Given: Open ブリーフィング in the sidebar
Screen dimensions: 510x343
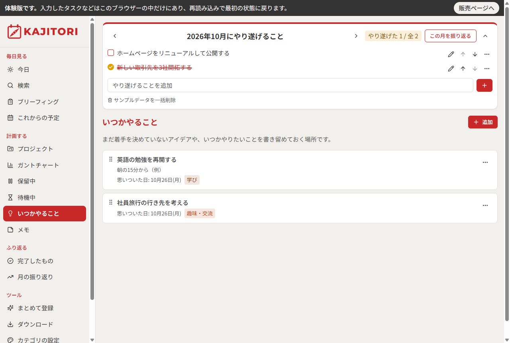Looking at the screenshot, I should tap(45, 102).
